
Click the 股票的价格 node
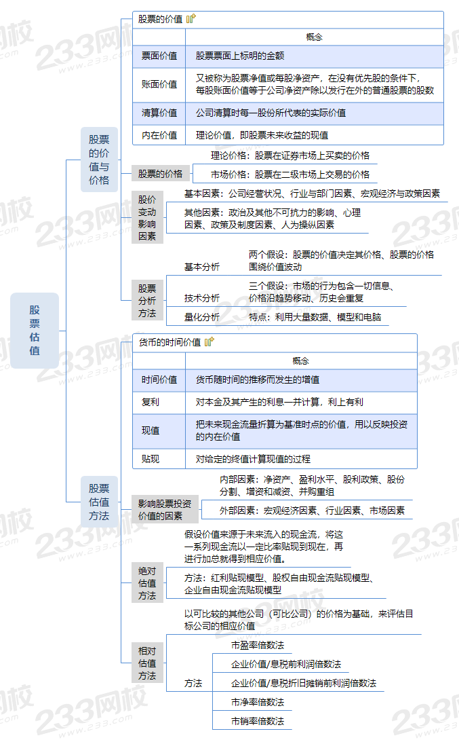(160, 174)
